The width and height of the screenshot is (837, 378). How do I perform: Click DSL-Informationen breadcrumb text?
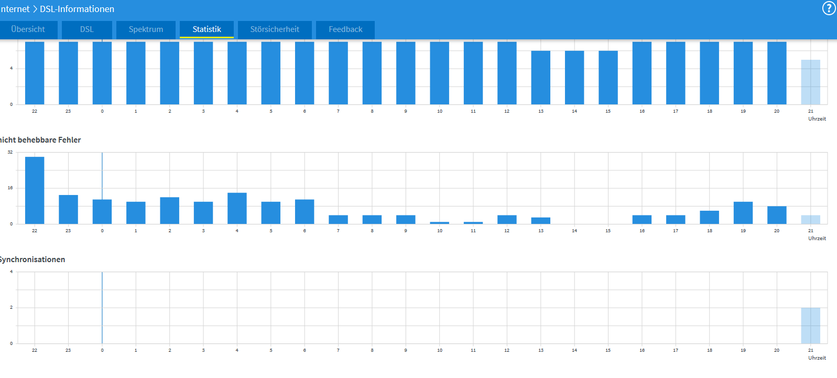pos(77,9)
